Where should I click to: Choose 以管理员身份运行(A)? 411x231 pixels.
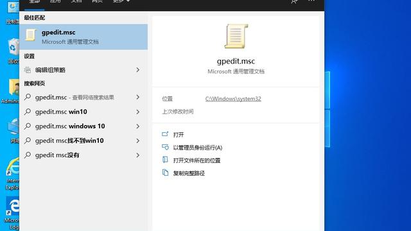198,148
